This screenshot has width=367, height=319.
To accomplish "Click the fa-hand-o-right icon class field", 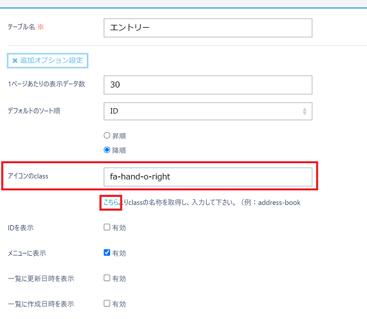I will (208, 176).
